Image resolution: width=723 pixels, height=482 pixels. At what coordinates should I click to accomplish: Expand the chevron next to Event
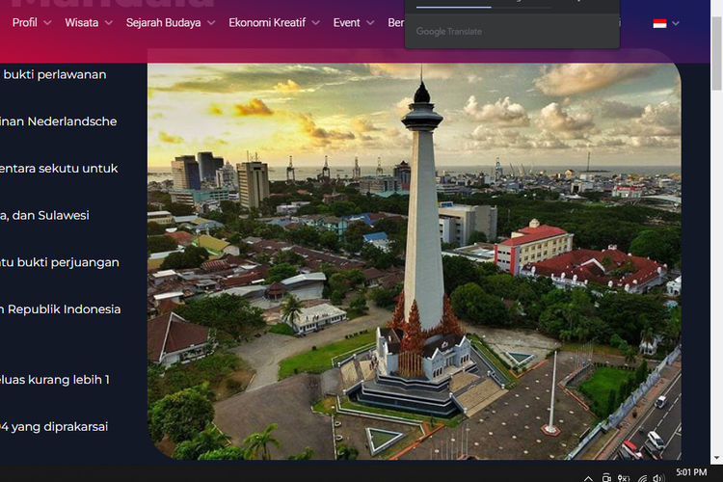[x=370, y=22]
